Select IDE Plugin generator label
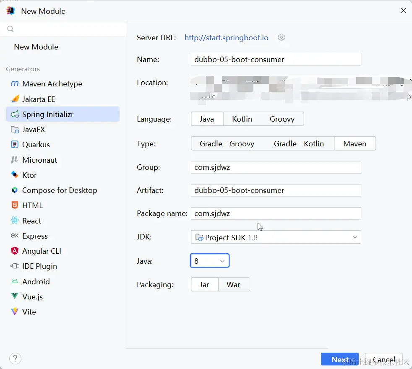 click(x=40, y=266)
